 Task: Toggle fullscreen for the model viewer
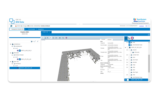pyautogui.click(x=149, y=35)
